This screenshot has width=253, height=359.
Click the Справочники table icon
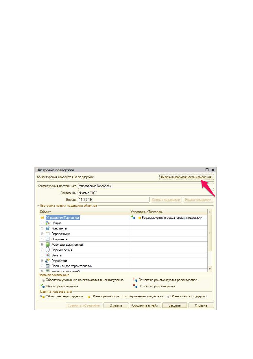(x=48, y=234)
